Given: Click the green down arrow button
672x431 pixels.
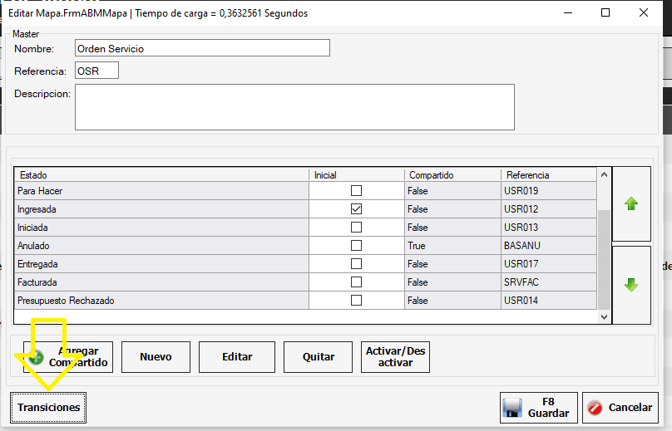Looking at the screenshot, I should pyautogui.click(x=630, y=284).
